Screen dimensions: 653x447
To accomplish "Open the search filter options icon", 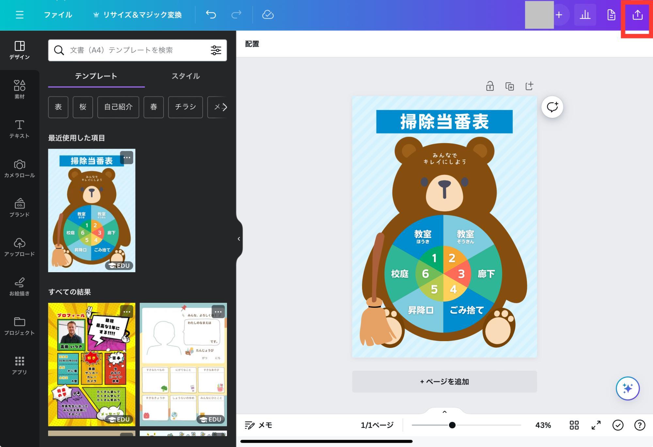I will pos(216,50).
